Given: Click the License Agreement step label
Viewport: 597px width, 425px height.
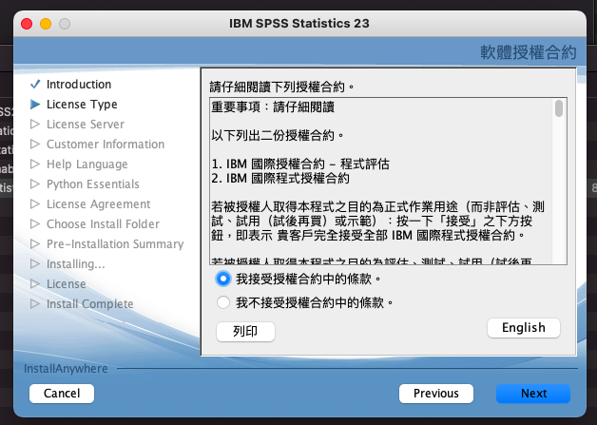Looking at the screenshot, I should (98, 204).
